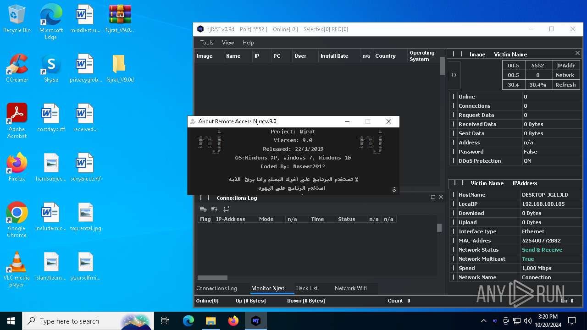Image resolution: width=587 pixels, height=330 pixels.
Task: Click the horizontal scrollbar in Connections Log
Action: [x=212, y=278]
